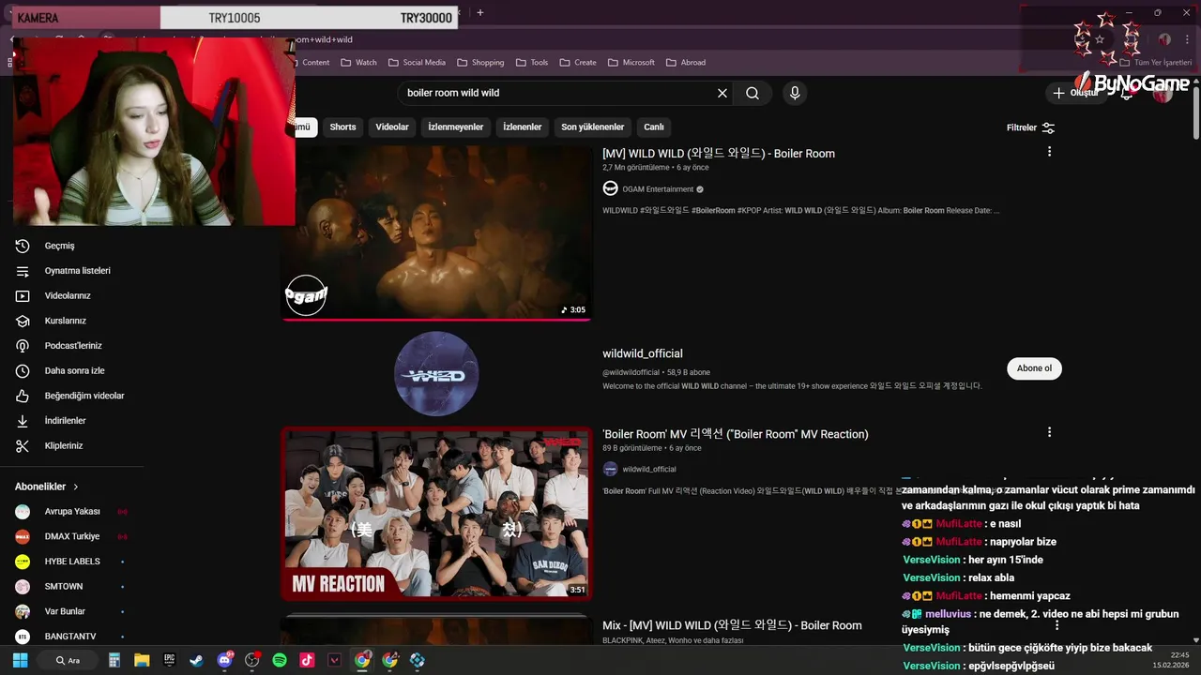Click the page vertical scrollbar
Viewport: 1201px width, 675px height.
[1195, 112]
